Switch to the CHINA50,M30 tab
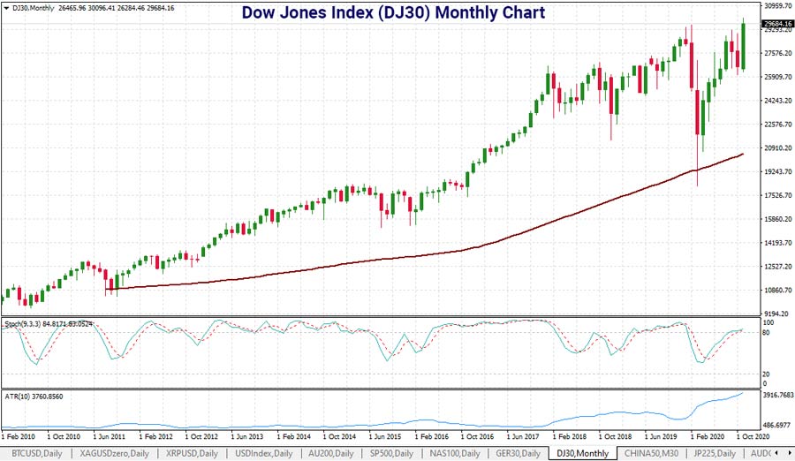Screen dimensions: 795x461 652,453
